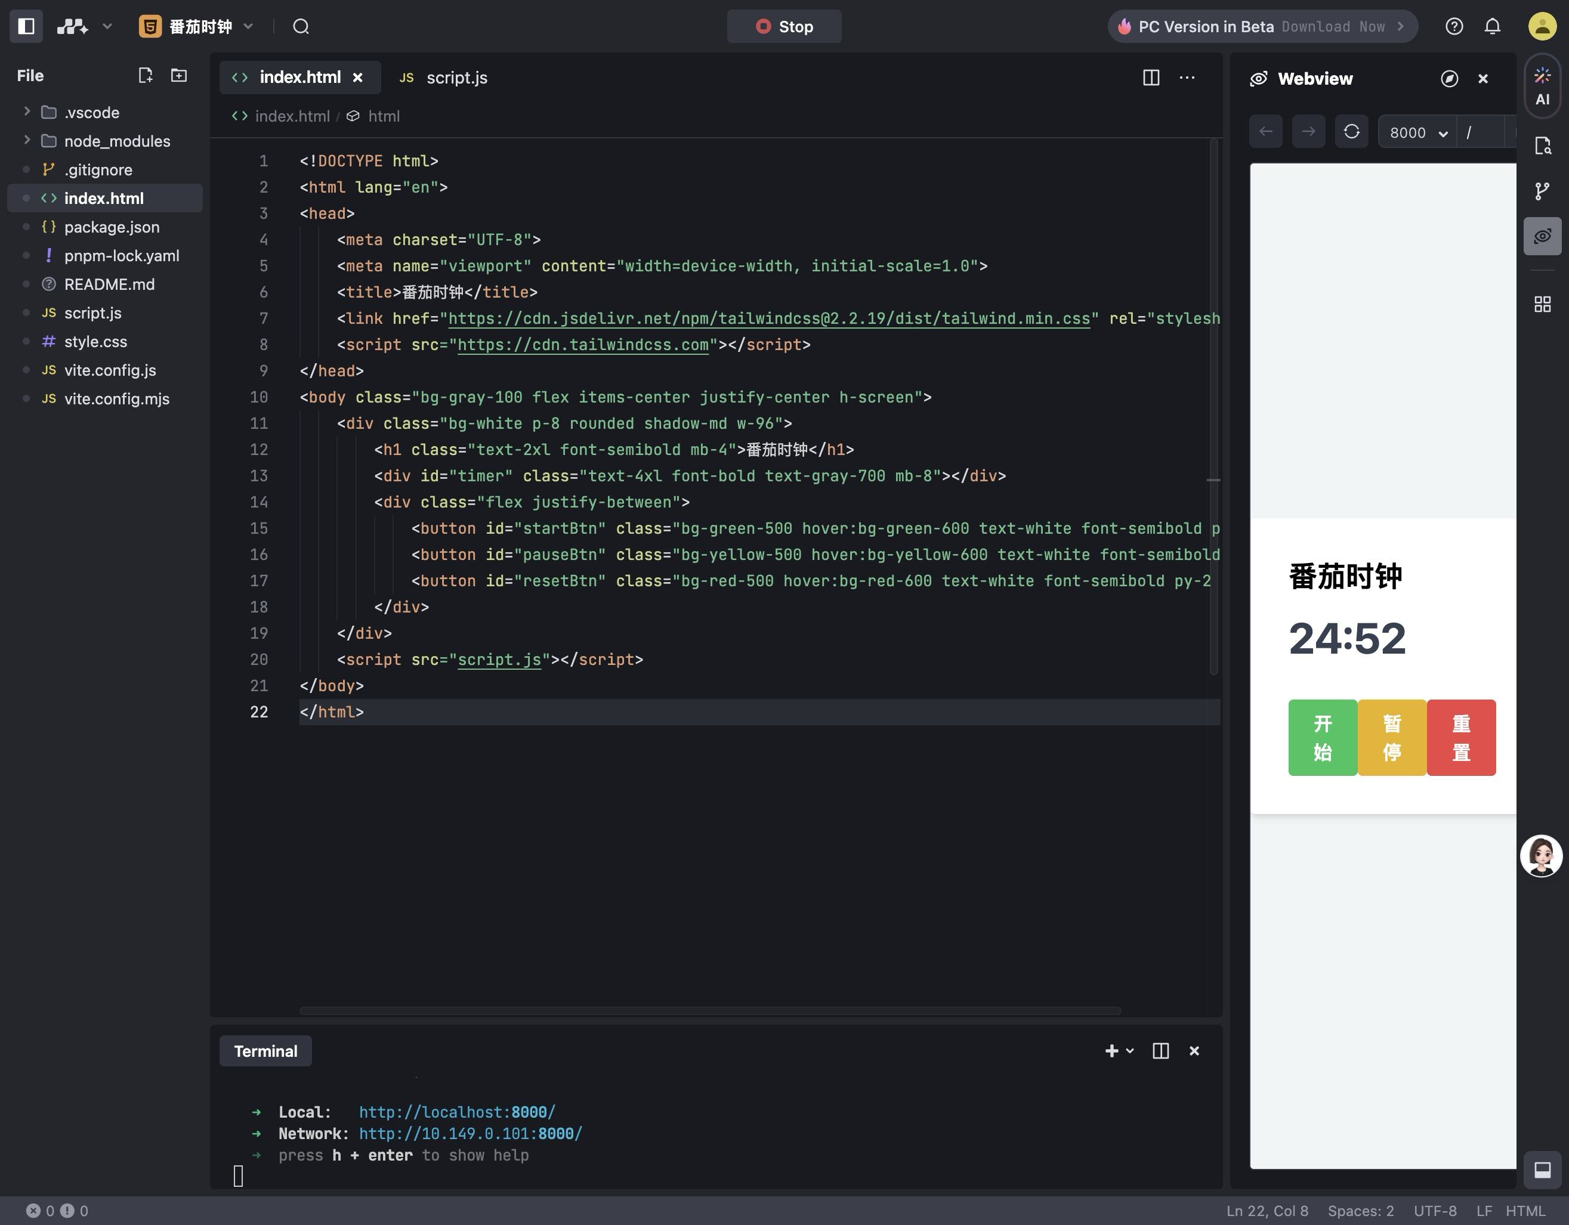1569x1225 pixels.
Task: Click the new folder icon in File panel
Action: tap(179, 75)
